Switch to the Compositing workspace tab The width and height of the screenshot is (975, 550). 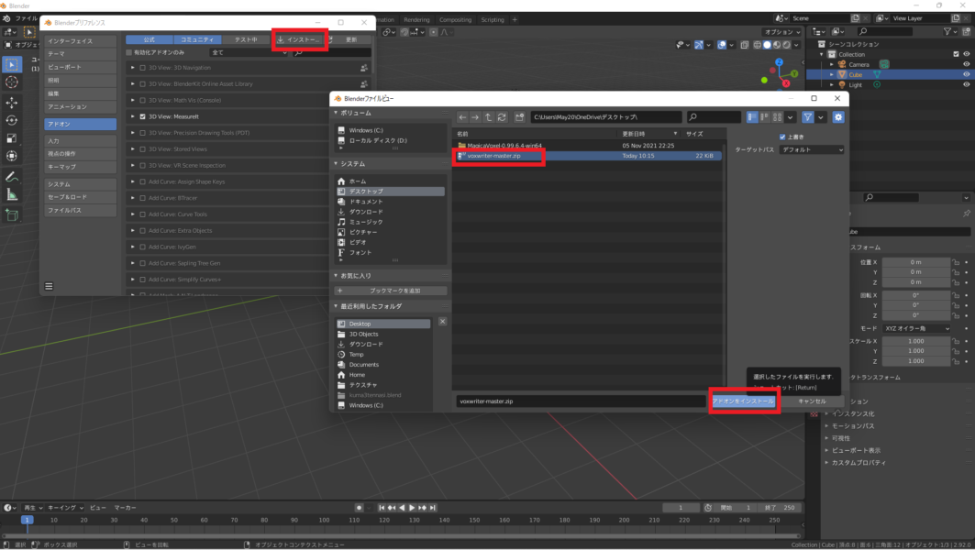(x=455, y=20)
